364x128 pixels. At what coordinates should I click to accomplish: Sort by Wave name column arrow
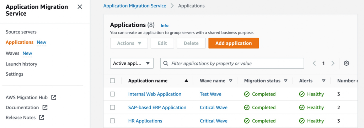click(x=230, y=81)
